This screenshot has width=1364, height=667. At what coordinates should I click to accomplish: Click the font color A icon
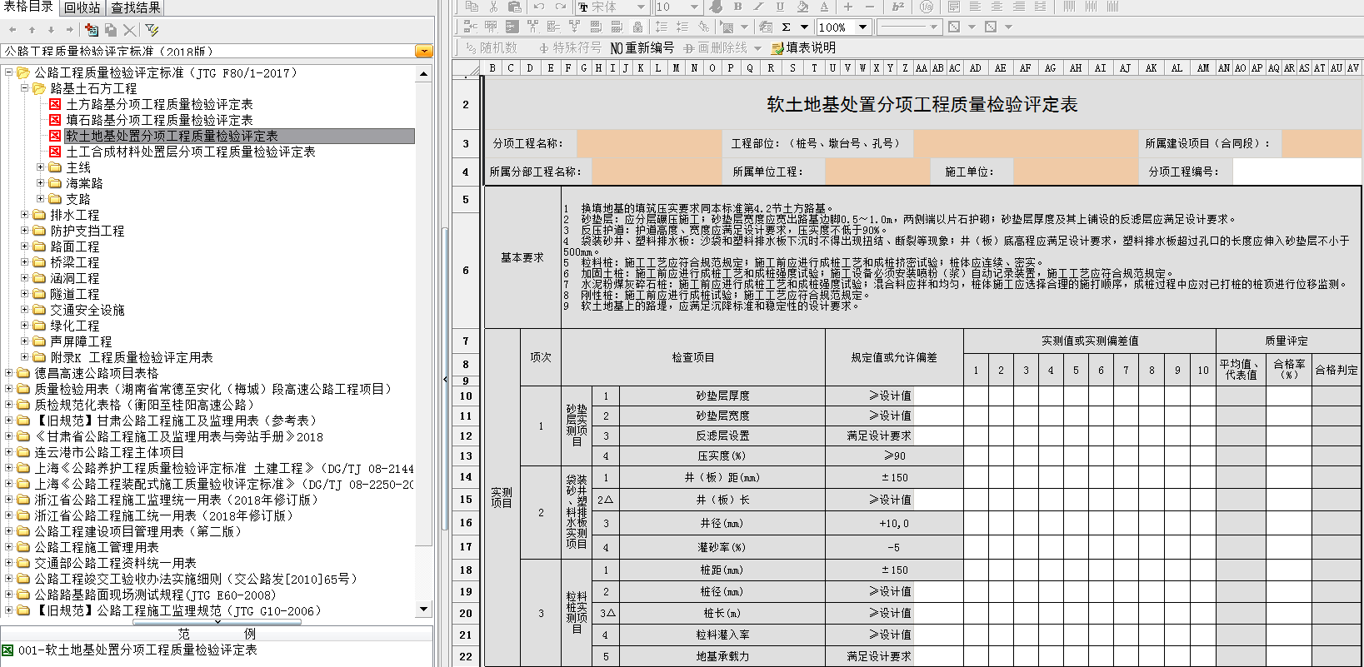[824, 7]
